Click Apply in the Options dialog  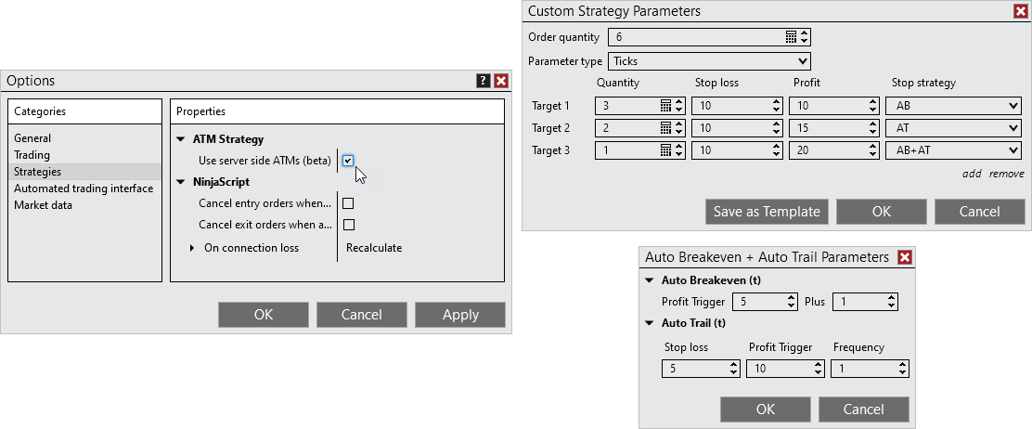point(460,315)
